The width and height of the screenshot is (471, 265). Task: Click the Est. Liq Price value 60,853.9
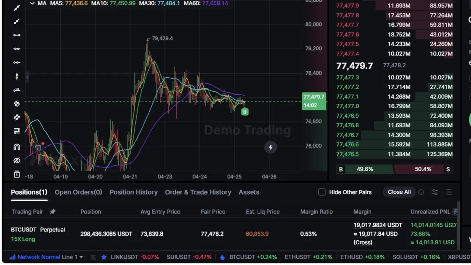[257, 234]
